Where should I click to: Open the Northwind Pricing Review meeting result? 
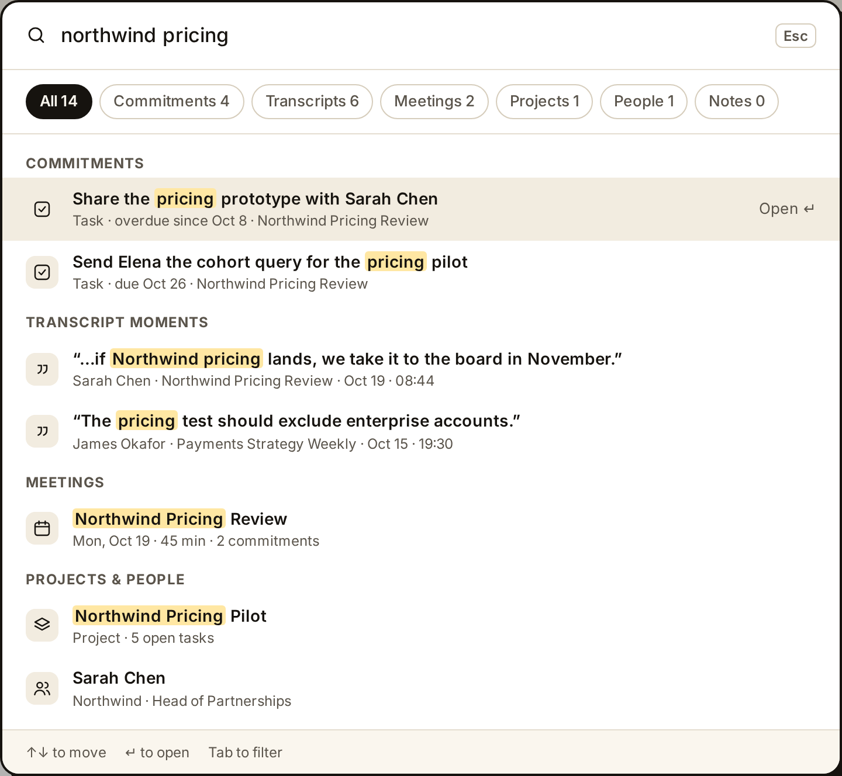421,528
